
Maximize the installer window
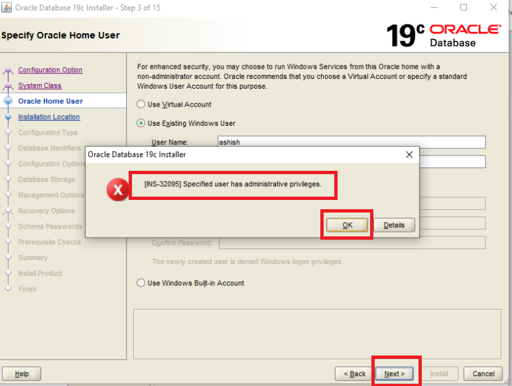click(464, 7)
